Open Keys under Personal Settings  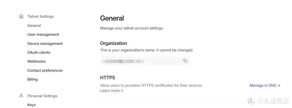(31, 105)
